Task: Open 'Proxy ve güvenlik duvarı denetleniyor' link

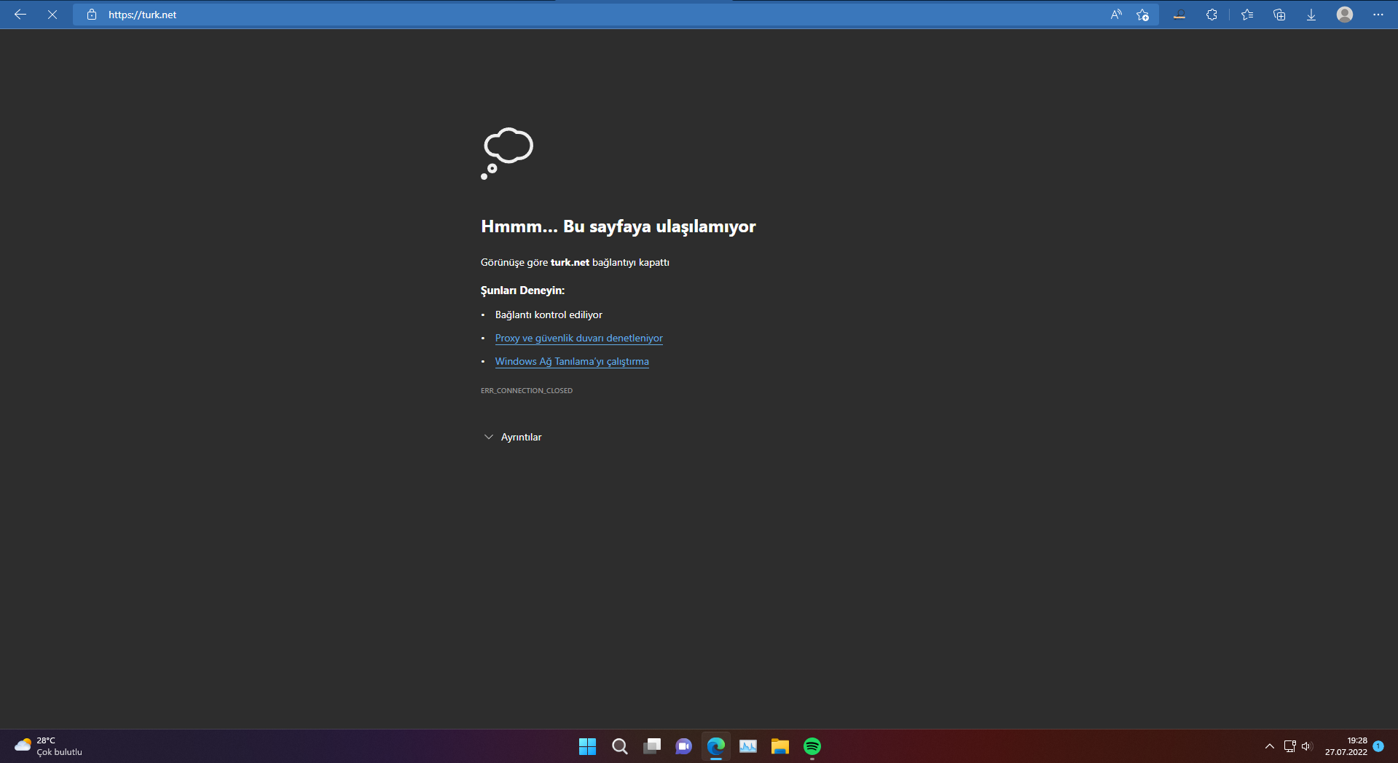Action: pyautogui.click(x=579, y=338)
